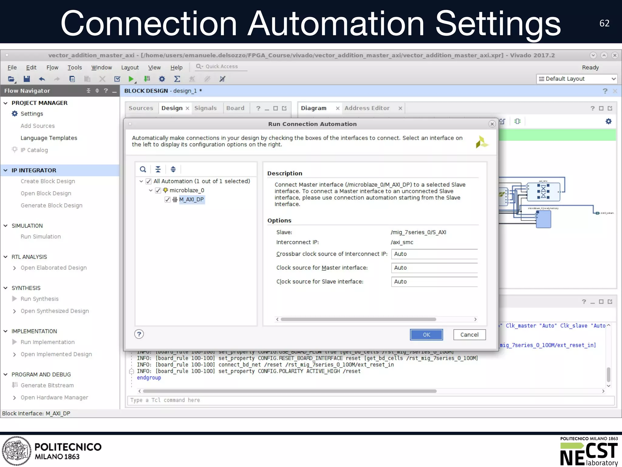Screen dimensions: 622x467
Task: Click the Tcl Console horizontal scrollbar
Action: point(290,391)
